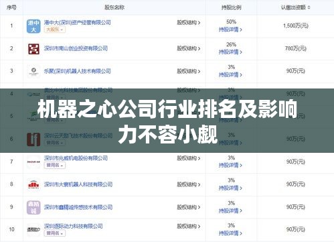Click the 逐际动力 company logo
334x242 pixels.
pos(33,230)
